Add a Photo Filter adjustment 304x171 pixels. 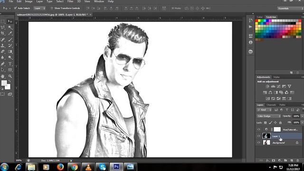click(x=281, y=93)
